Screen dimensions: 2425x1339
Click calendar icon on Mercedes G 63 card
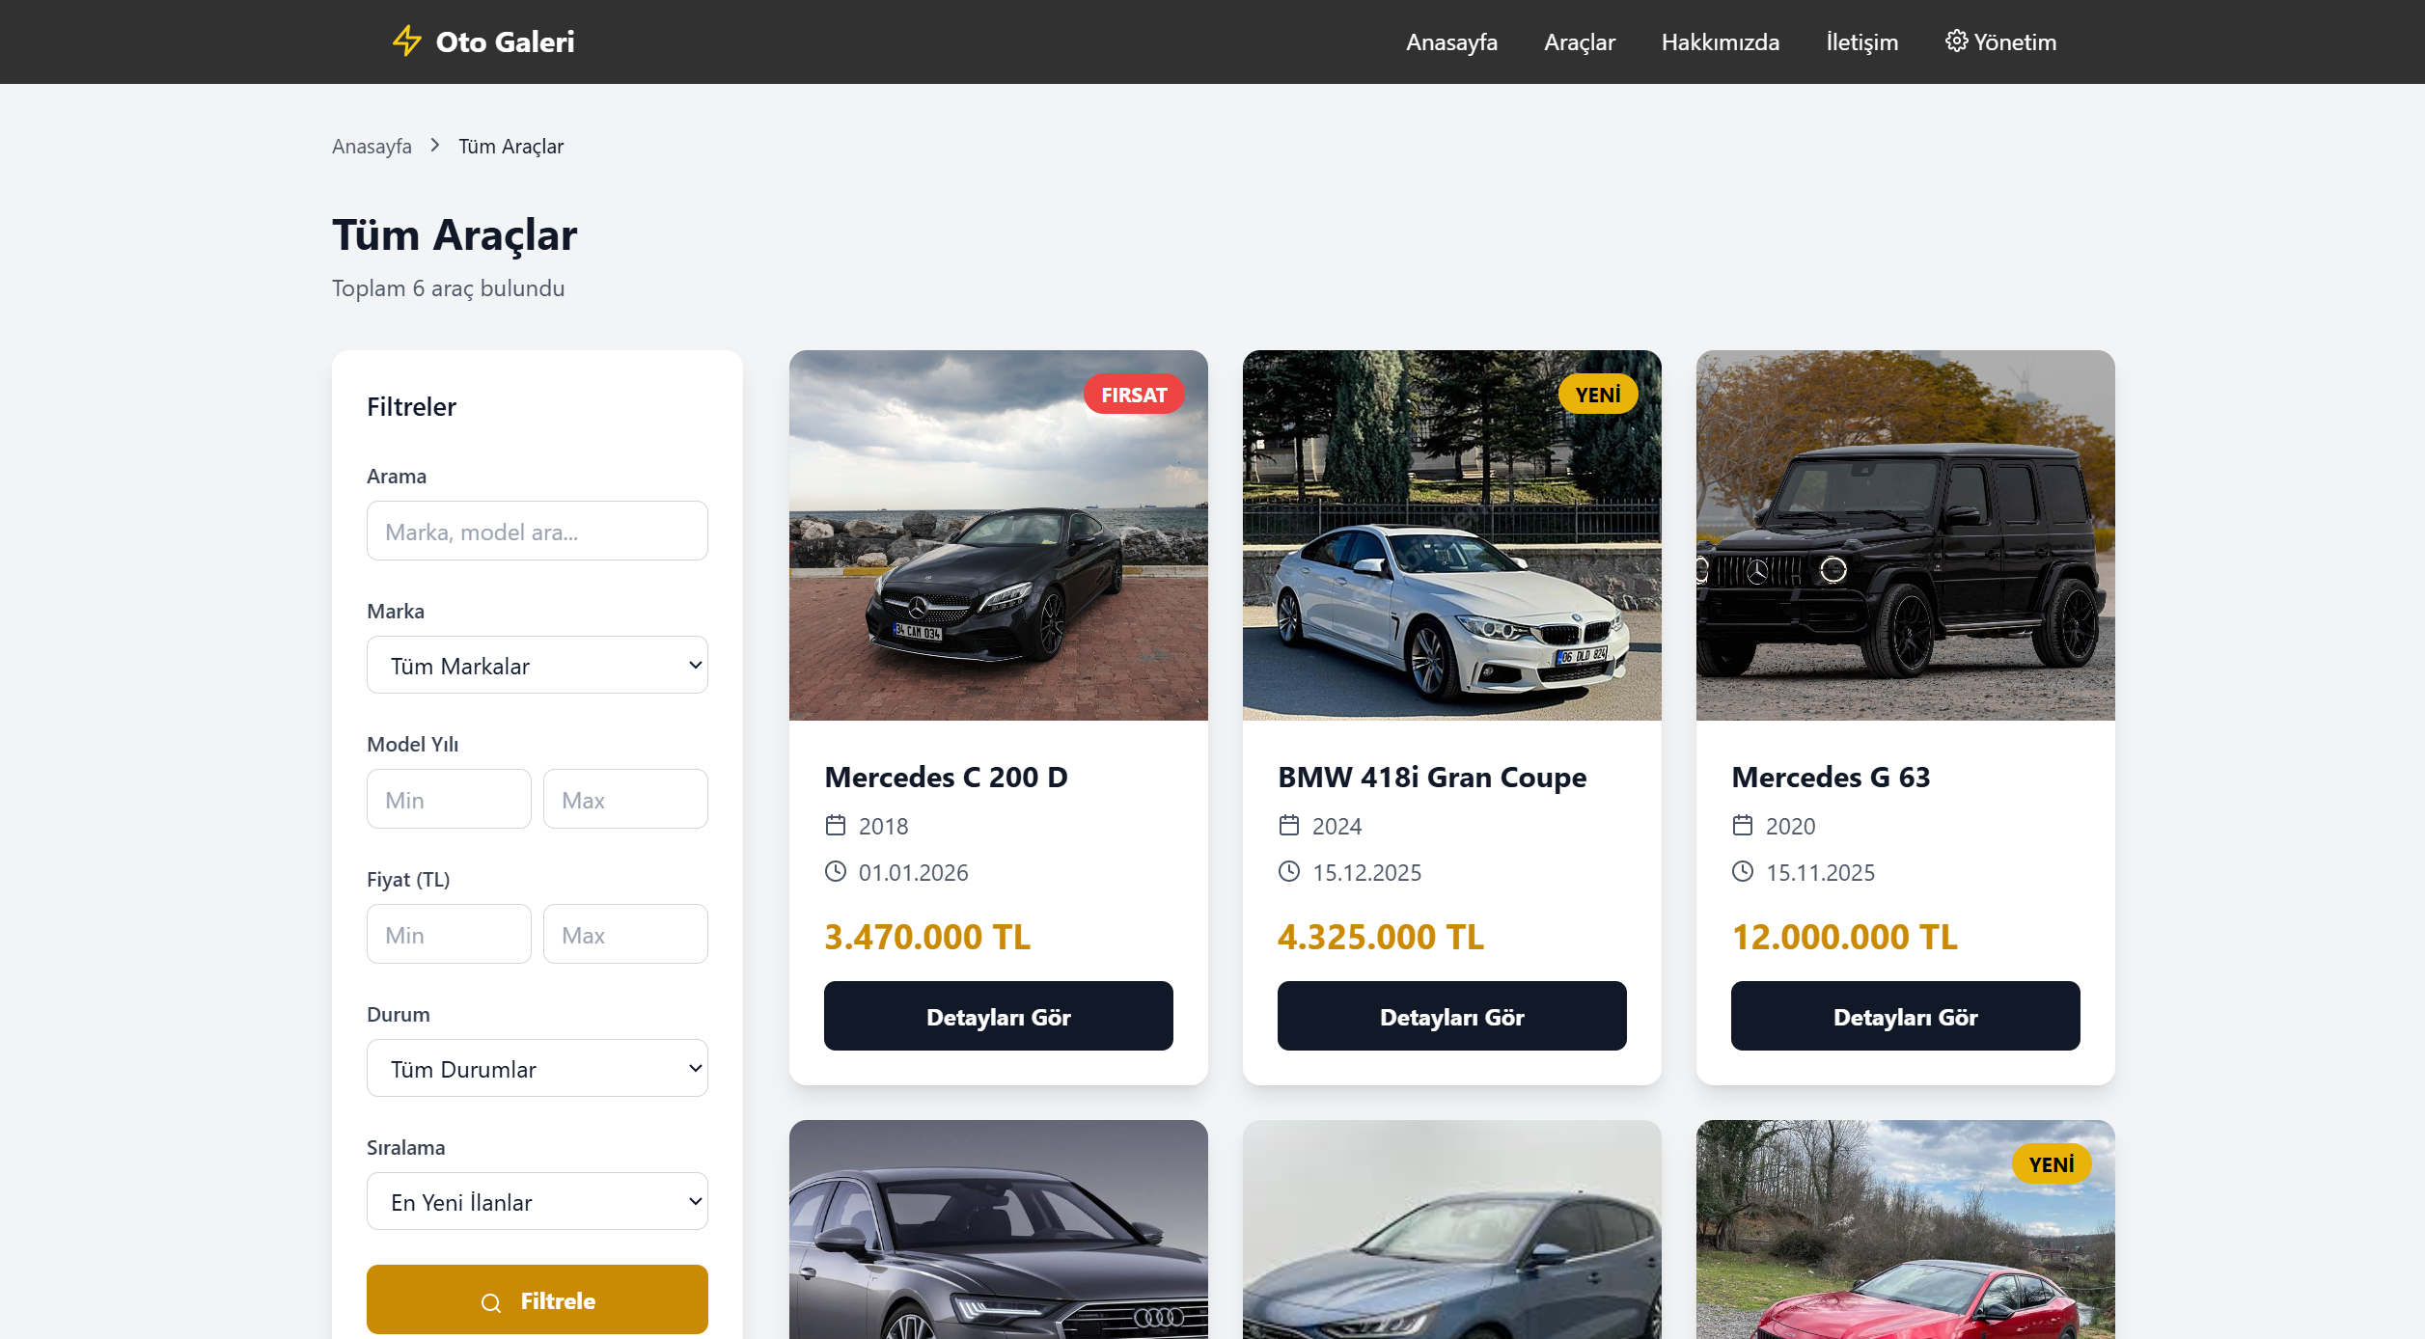pos(1743,826)
